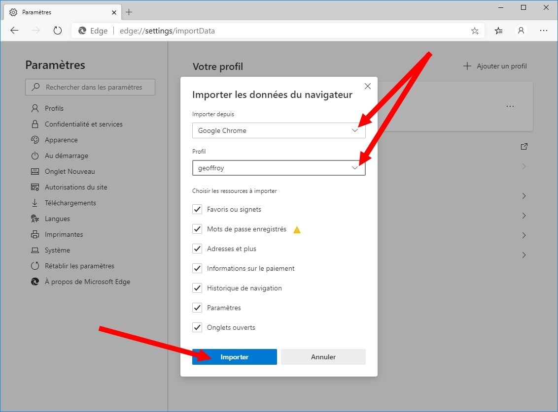Open À propos de Microsoft Edge

tap(88, 282)
